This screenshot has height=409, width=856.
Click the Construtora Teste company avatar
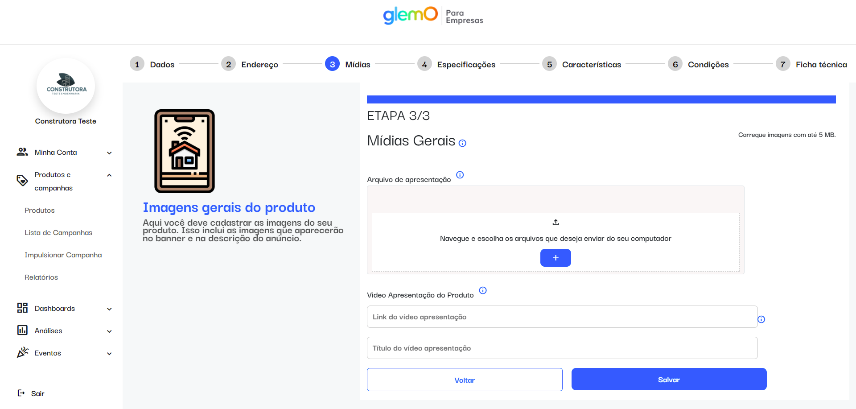click(x=66, y=86)
